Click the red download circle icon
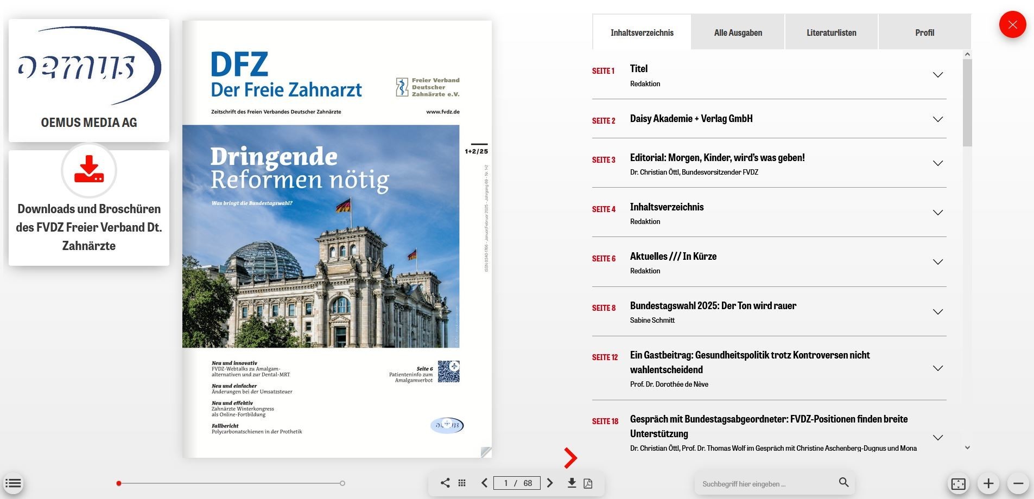This screenshot has width=1034, height=499. pyautogui.click(x=89, y=170)
